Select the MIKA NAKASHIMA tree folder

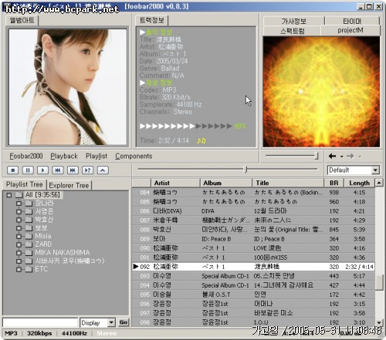pyautogui.click(x=63, y=252)
